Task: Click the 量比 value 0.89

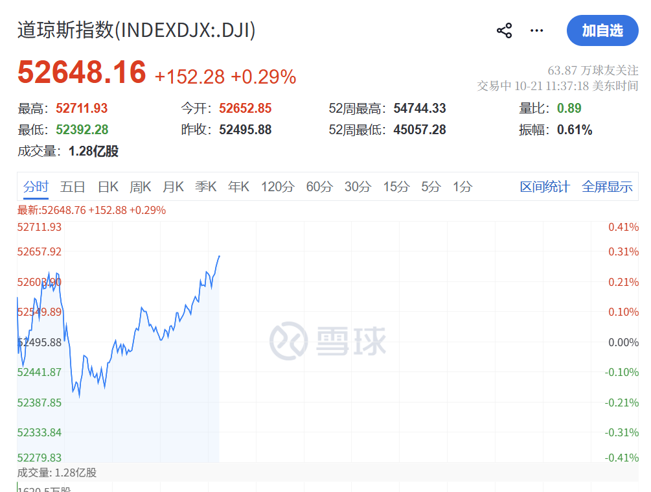Action: pos(569,108)
